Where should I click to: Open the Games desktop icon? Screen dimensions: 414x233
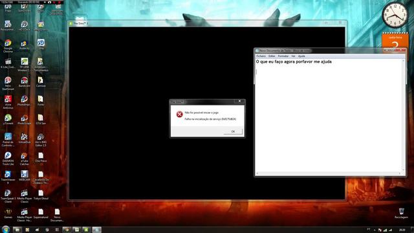click(x=8, y=214)
